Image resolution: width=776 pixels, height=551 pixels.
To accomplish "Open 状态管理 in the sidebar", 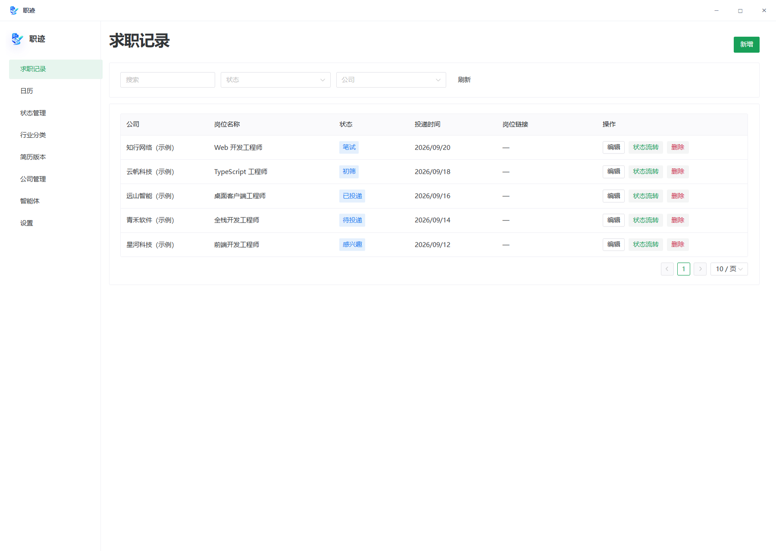I will 56,113.
